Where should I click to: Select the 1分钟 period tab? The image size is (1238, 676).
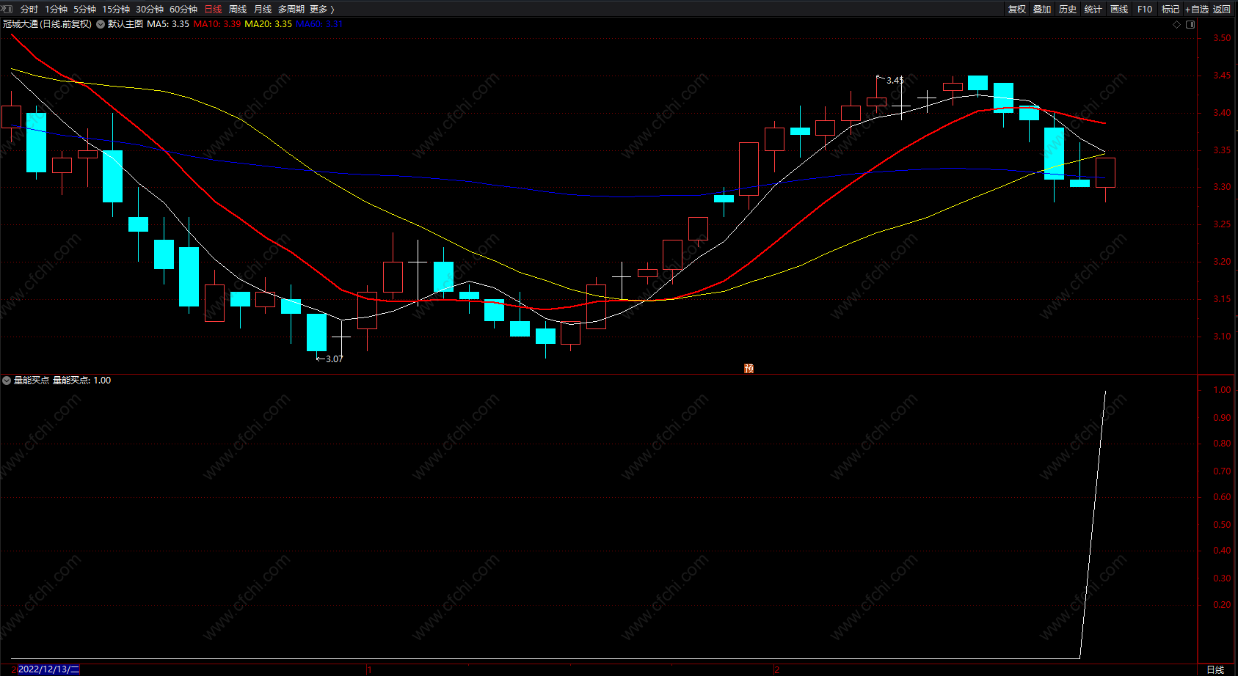[56, 10]
